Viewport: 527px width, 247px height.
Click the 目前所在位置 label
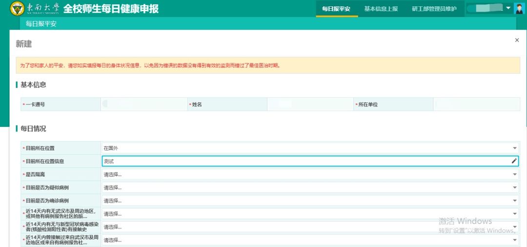point(40,148)
